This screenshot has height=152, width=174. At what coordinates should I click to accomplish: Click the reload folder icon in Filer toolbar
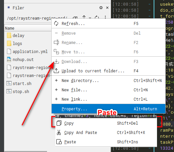[x=97, y=17]
